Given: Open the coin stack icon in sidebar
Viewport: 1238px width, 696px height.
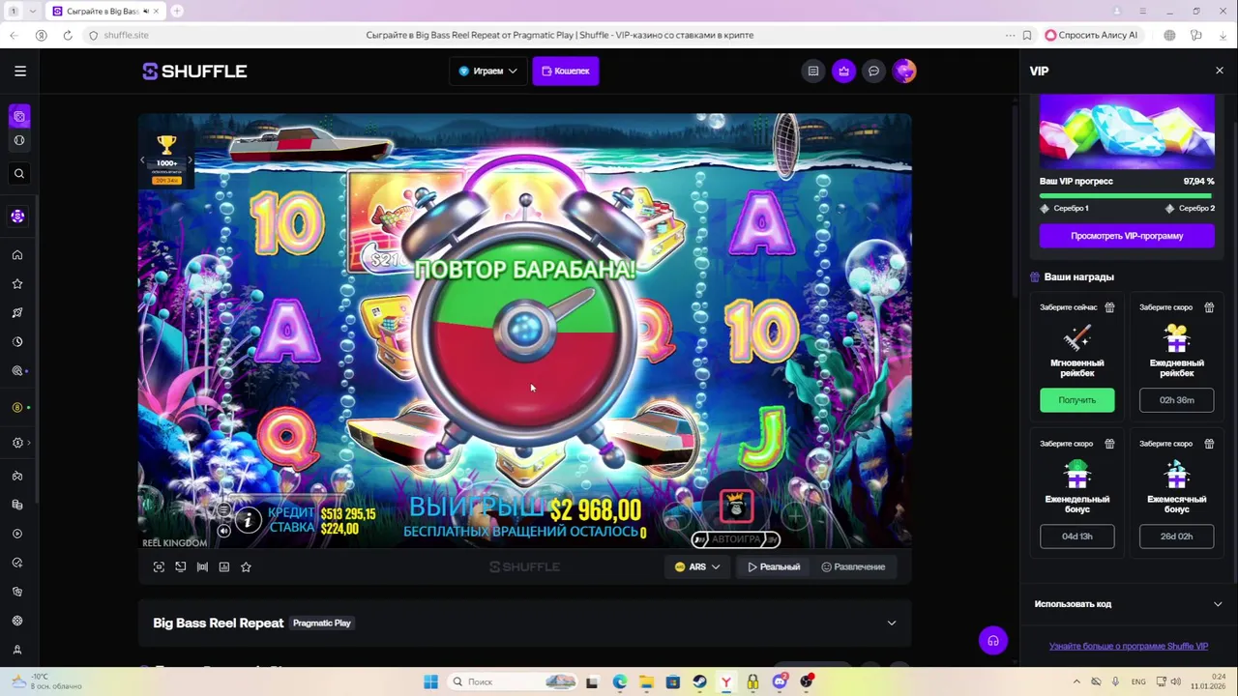Looking at the screenshot, I should pos(17,505).
